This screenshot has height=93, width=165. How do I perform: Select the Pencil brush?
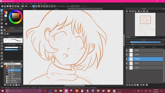click(13, 74)
